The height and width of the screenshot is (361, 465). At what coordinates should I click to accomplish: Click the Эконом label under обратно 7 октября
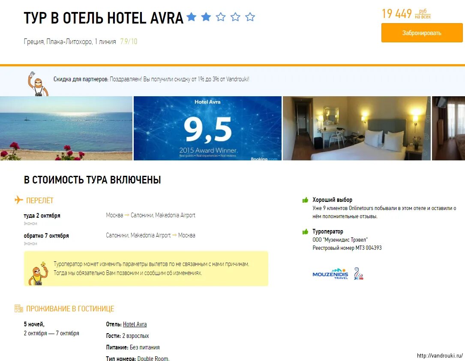[x=30, y=243]
